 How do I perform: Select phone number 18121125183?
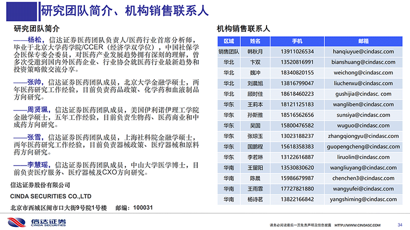point(297,104)
